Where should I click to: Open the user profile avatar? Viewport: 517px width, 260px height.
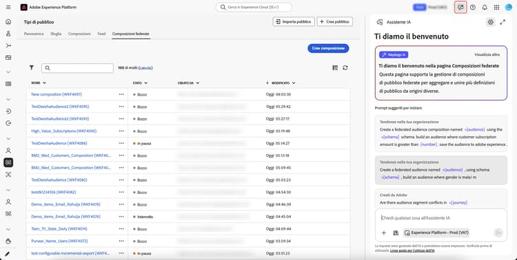pos(508,8)
